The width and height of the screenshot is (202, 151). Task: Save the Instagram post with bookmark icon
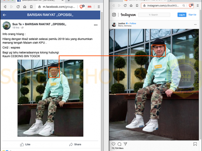pos(195,144)
